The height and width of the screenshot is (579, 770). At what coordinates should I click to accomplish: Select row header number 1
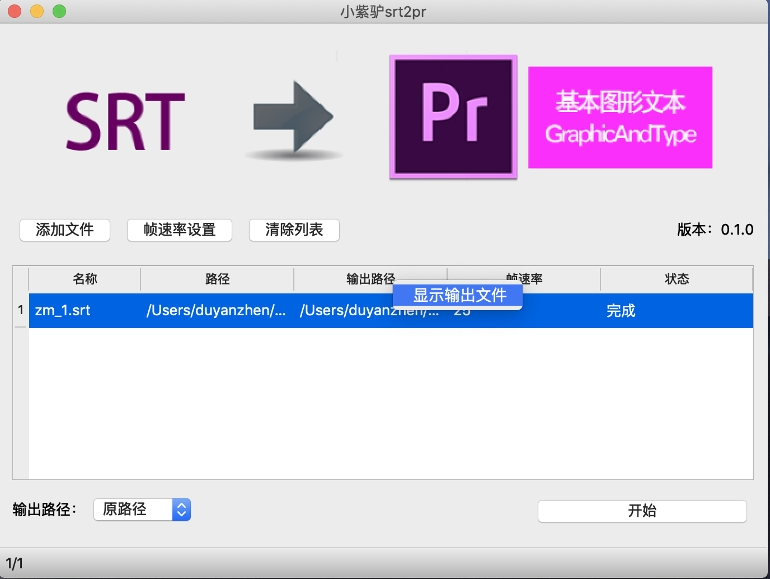21,310
